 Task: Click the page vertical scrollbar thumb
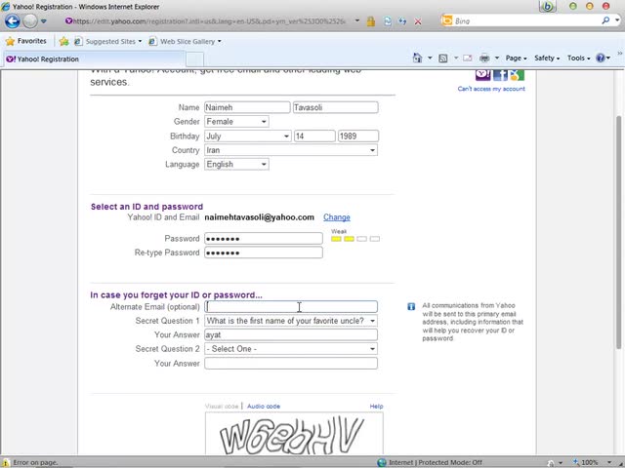click(x=618, y=231)
